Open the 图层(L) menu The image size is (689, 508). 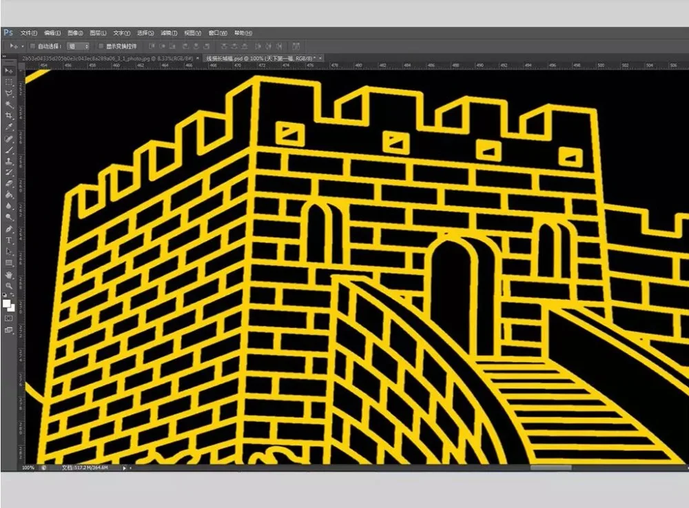98,33
